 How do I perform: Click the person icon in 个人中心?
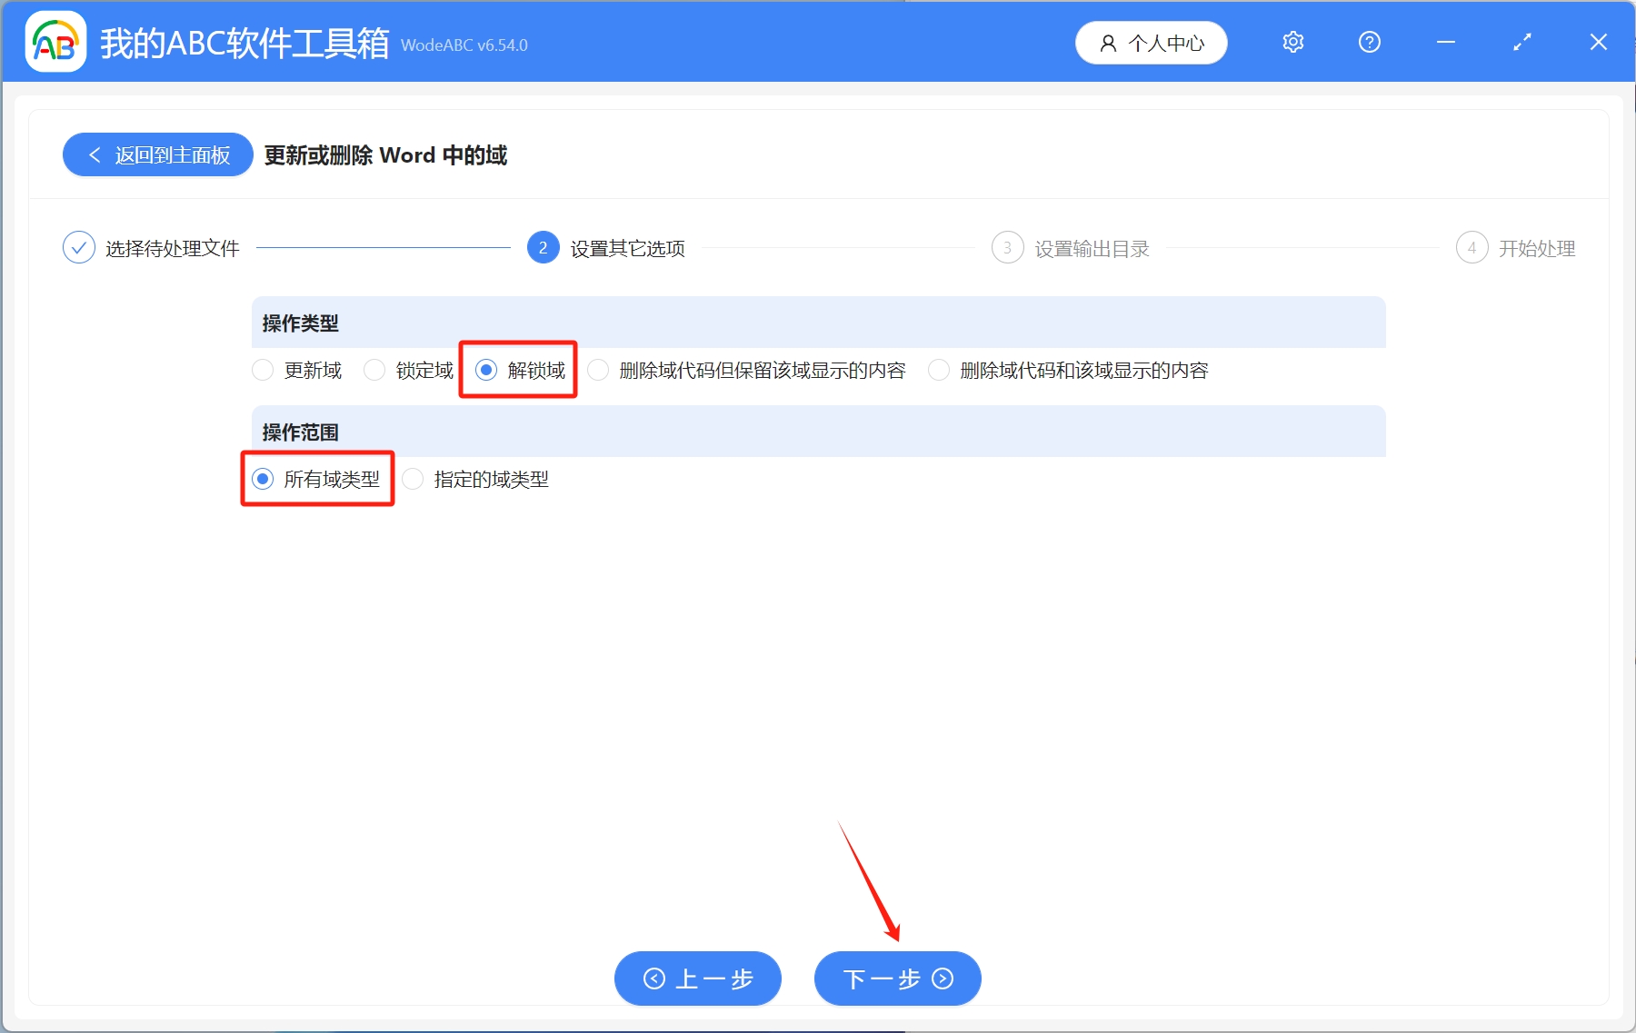click(x=1107, y=42)
